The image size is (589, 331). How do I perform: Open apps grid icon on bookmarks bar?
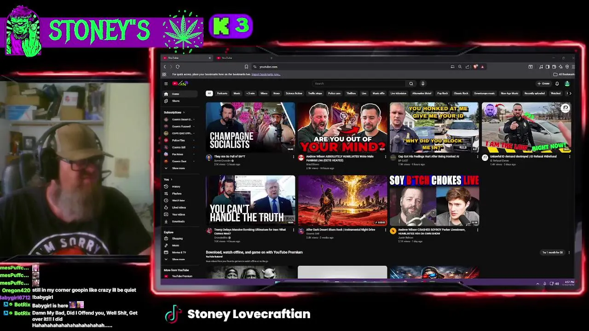pos(164,74)
